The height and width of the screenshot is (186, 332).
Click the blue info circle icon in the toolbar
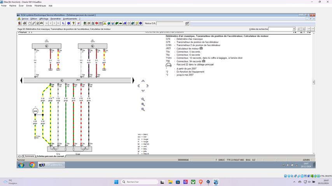68,23
